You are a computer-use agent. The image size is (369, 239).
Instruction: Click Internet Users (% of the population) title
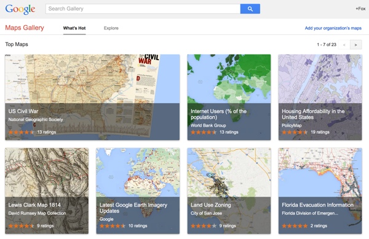pyautogui.click(x=218, y=114)
